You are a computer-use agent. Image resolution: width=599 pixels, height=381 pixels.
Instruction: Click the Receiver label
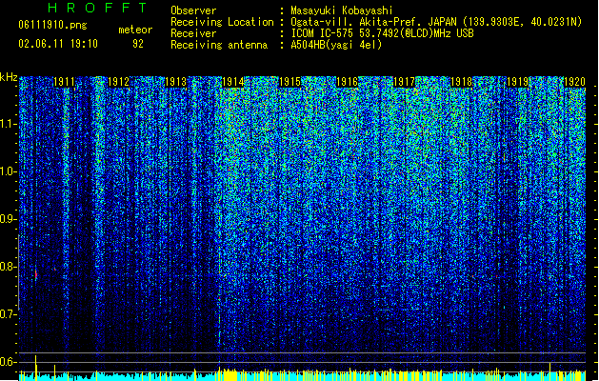coord(193,33)
